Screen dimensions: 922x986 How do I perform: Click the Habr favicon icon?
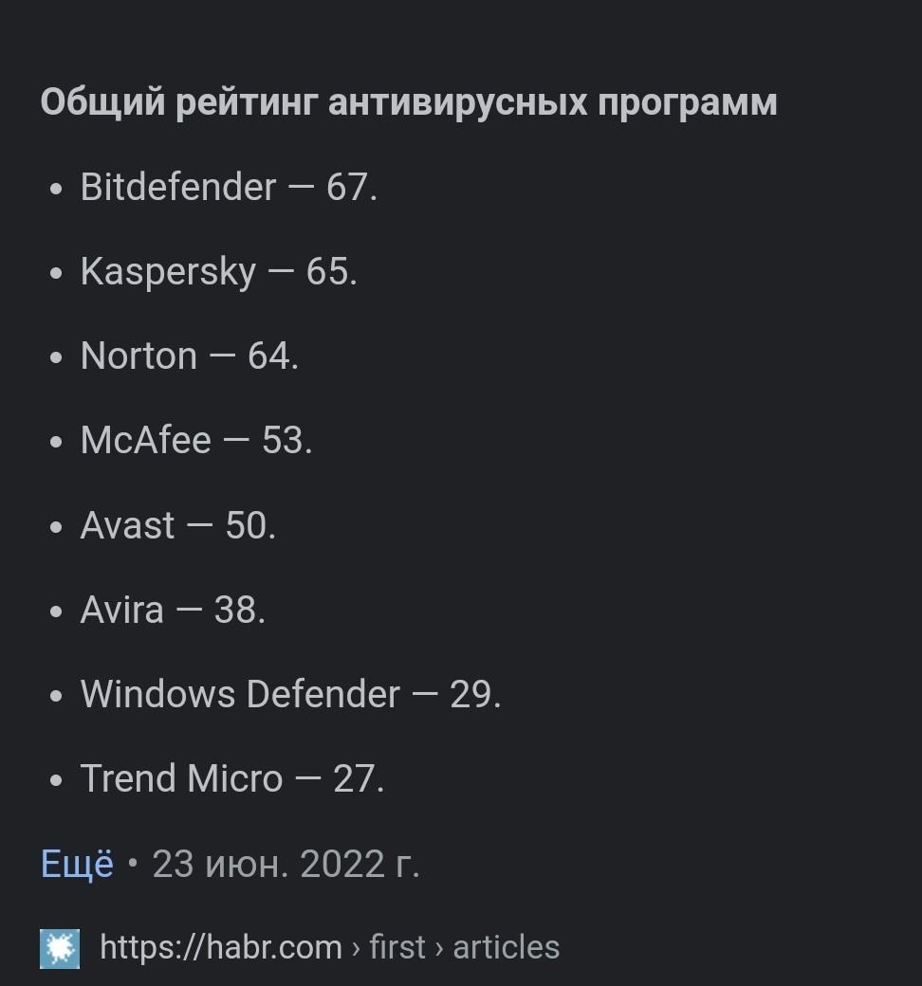60,948
